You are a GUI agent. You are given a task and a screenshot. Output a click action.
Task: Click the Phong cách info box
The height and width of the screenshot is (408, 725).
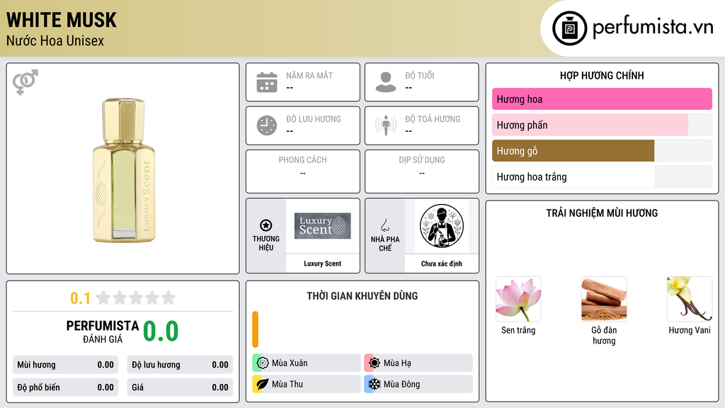(x=303, y=171)
